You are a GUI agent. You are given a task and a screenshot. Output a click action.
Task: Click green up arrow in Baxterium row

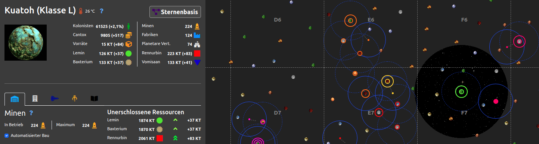[175, 129]
